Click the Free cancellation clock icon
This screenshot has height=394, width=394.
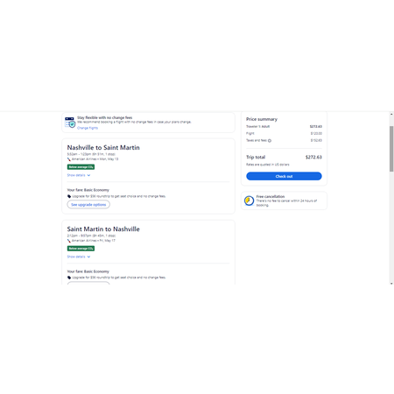pyautogui.click(x=249, y=201)
